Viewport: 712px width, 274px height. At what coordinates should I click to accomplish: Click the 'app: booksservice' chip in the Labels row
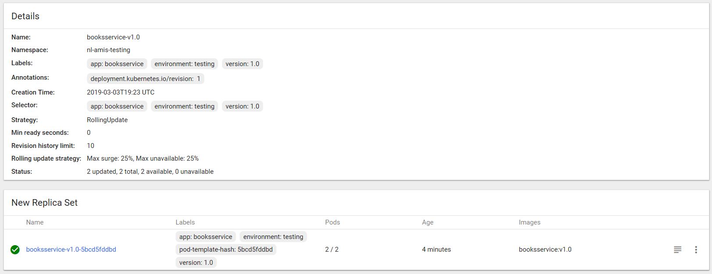[117, 64]
